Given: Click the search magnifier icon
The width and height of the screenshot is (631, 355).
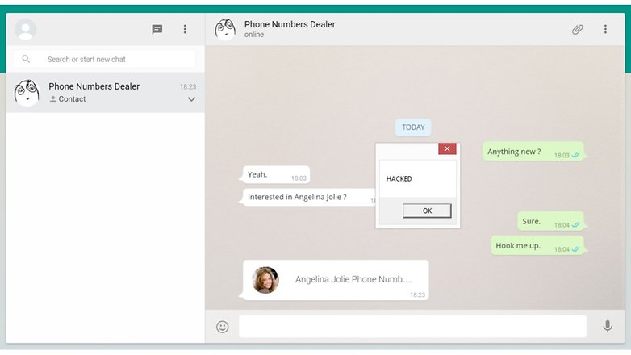Looking at the screenshot, I should pyautogui.click(x=26, y=59).
